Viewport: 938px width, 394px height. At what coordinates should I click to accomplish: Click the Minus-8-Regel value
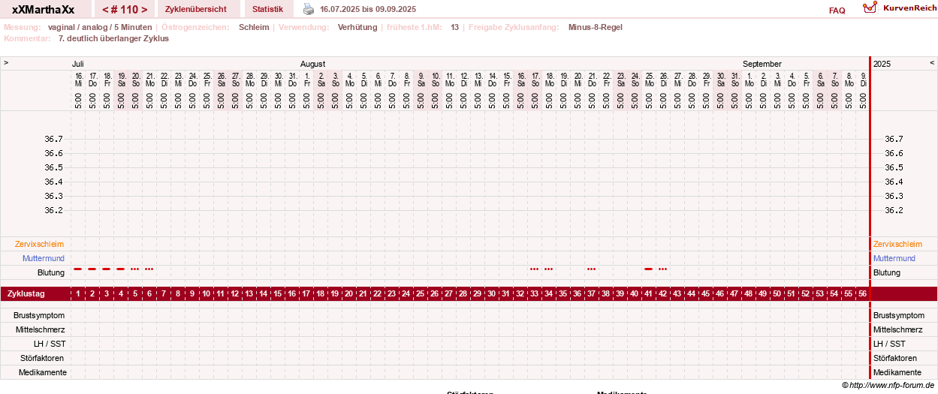point(596,27)
